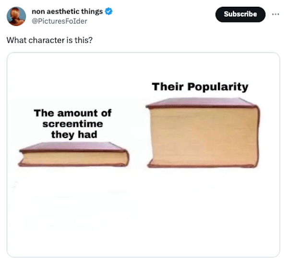
Task: Open the non aesthetic things profile avatar
Action: (x=16, y=16)
